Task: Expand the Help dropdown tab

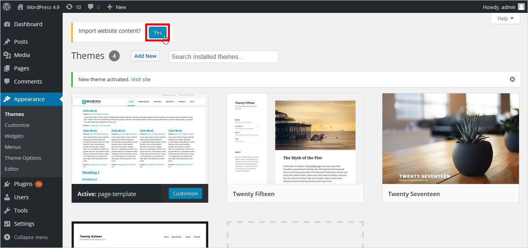Action: tap(505, 18)
